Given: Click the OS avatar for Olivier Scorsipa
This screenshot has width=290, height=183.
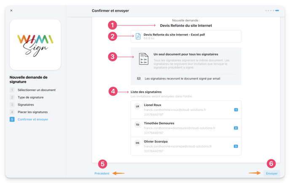Looking at the screenshot, I should coord(137,143).
